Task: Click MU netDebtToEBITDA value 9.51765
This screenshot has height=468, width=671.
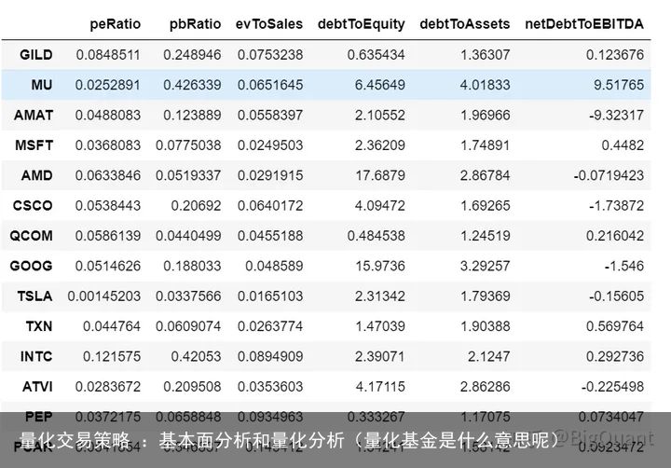Action: click(x=619, y=85)
